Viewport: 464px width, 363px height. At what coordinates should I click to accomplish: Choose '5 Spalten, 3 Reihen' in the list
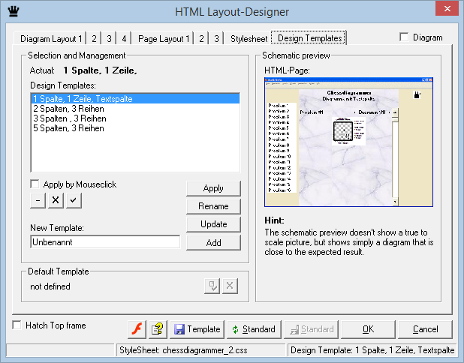[x=68, y=128]
